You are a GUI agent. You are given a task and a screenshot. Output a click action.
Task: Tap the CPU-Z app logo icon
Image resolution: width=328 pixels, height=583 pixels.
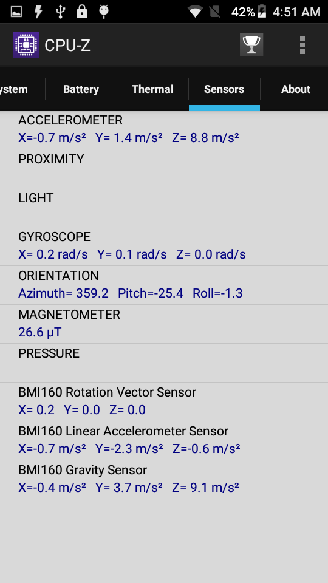click(26, 45)
